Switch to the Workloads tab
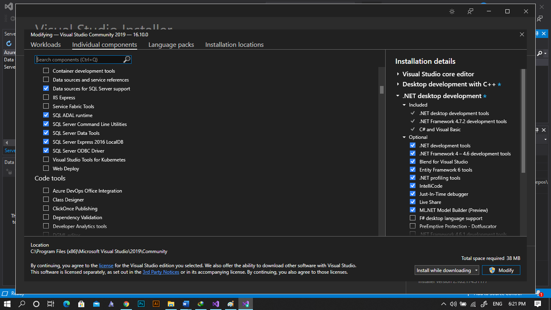 [x=46, y=45]
